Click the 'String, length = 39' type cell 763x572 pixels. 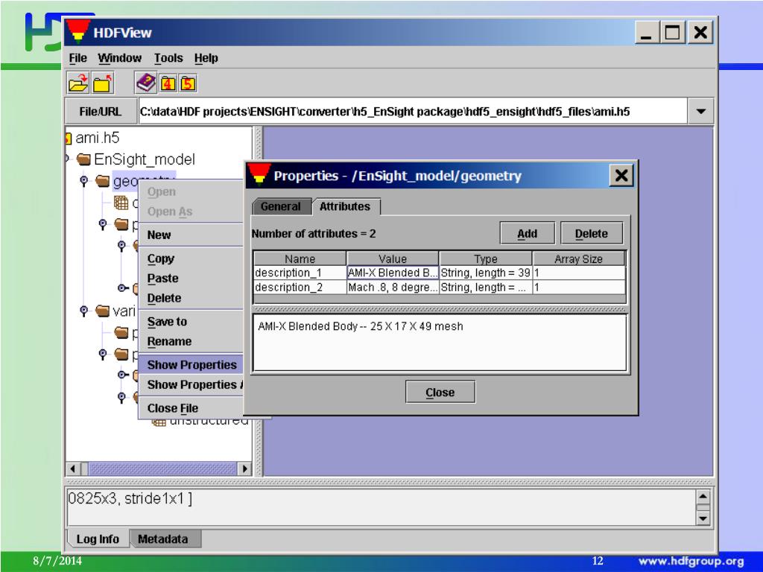click(486, 273)
